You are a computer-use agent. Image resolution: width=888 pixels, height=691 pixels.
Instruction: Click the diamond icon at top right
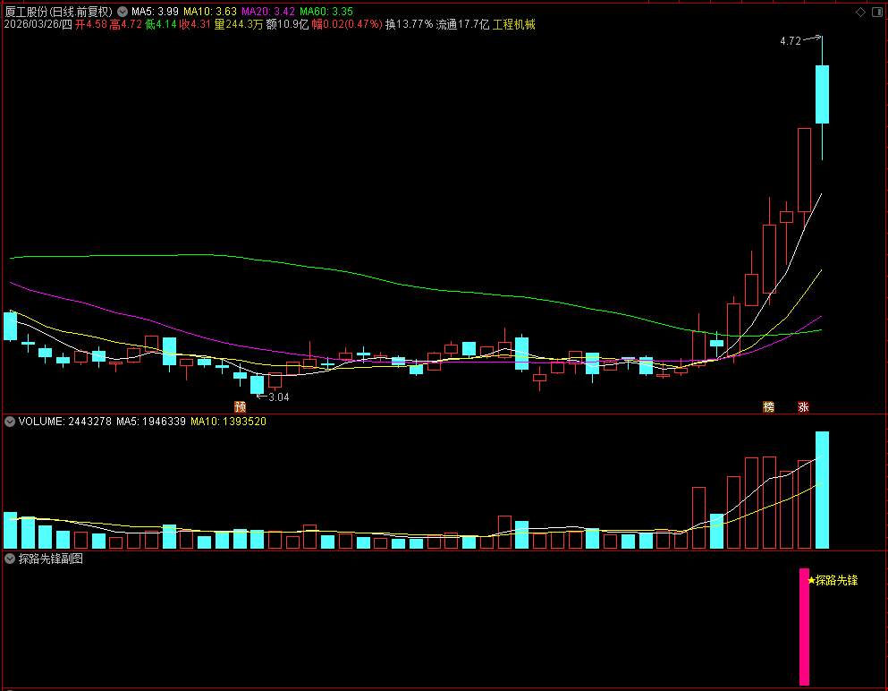tap(861, 12)
